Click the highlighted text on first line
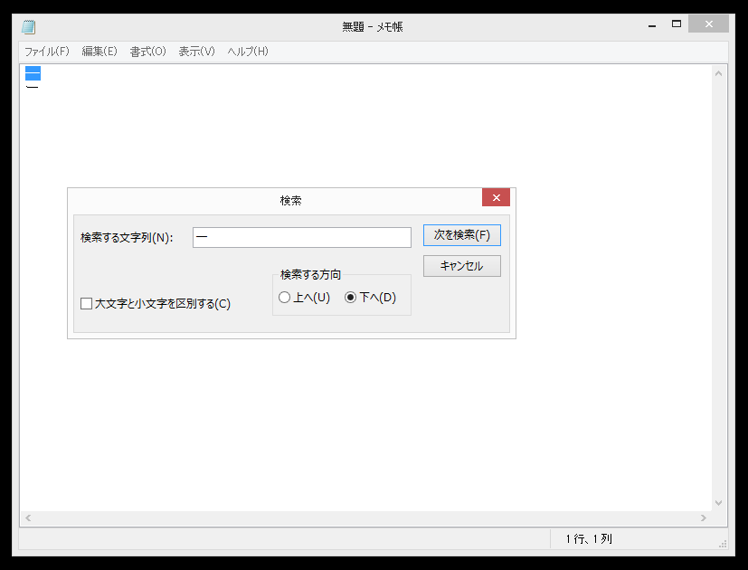This screenshot has width=748, height=570. (33, 73)
